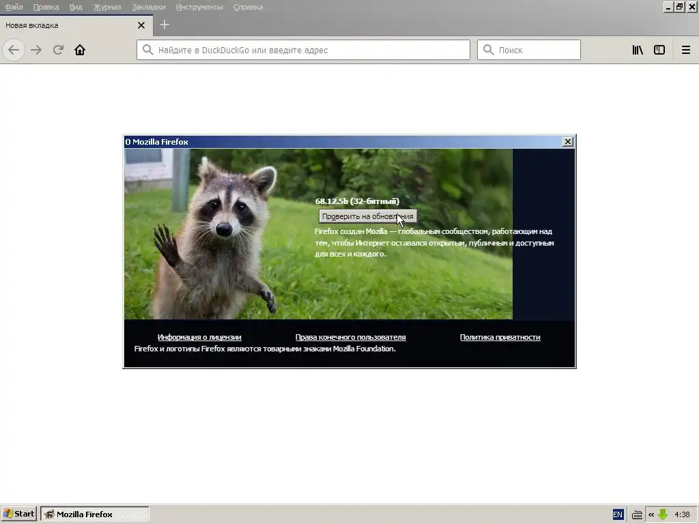
Task: Click magnifier icon in the Поиск box
Action: pos(489,50)
